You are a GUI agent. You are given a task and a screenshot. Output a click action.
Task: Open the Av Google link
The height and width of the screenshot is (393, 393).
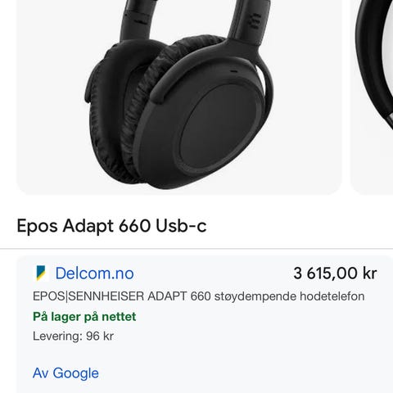click(65, 373)
